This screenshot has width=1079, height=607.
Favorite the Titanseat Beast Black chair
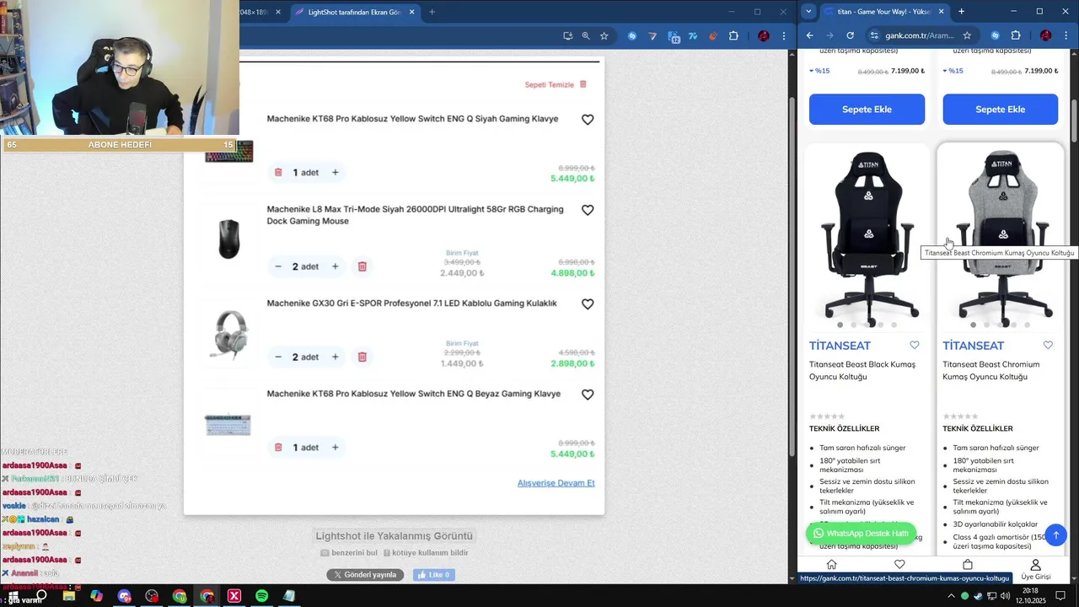tap(915, 345)
